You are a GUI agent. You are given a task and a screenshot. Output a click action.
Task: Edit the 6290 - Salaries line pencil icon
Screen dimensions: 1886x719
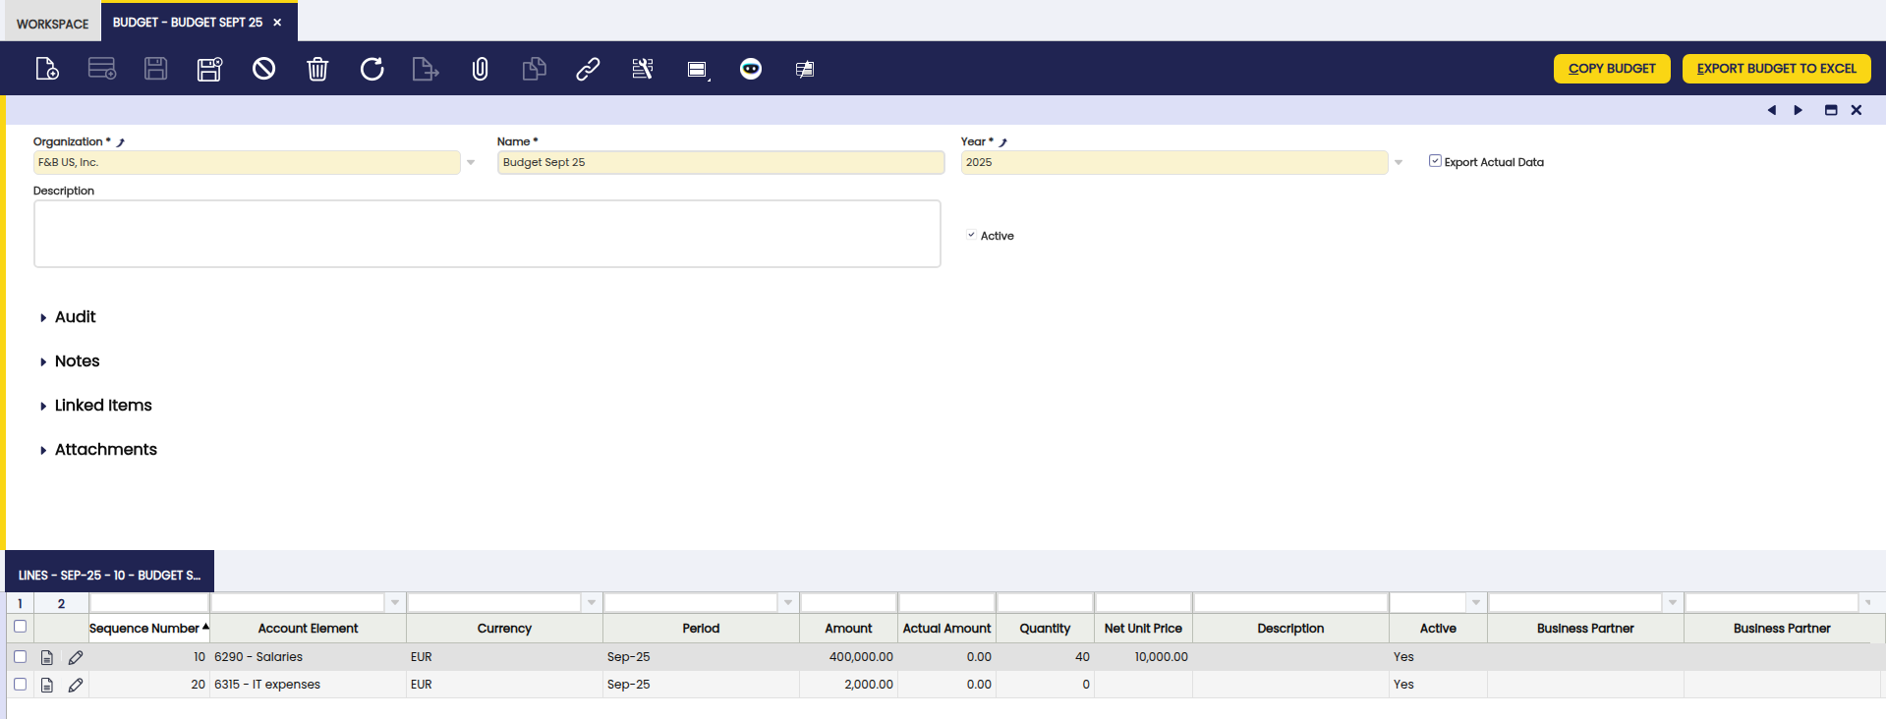coord(76,657)
